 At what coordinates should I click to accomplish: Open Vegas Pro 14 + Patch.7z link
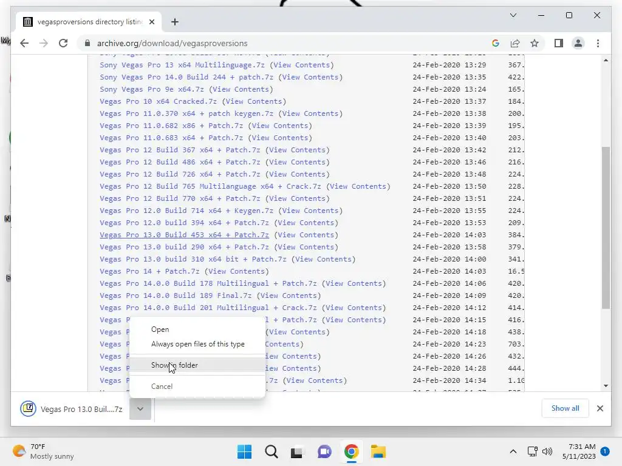point(149,271)
